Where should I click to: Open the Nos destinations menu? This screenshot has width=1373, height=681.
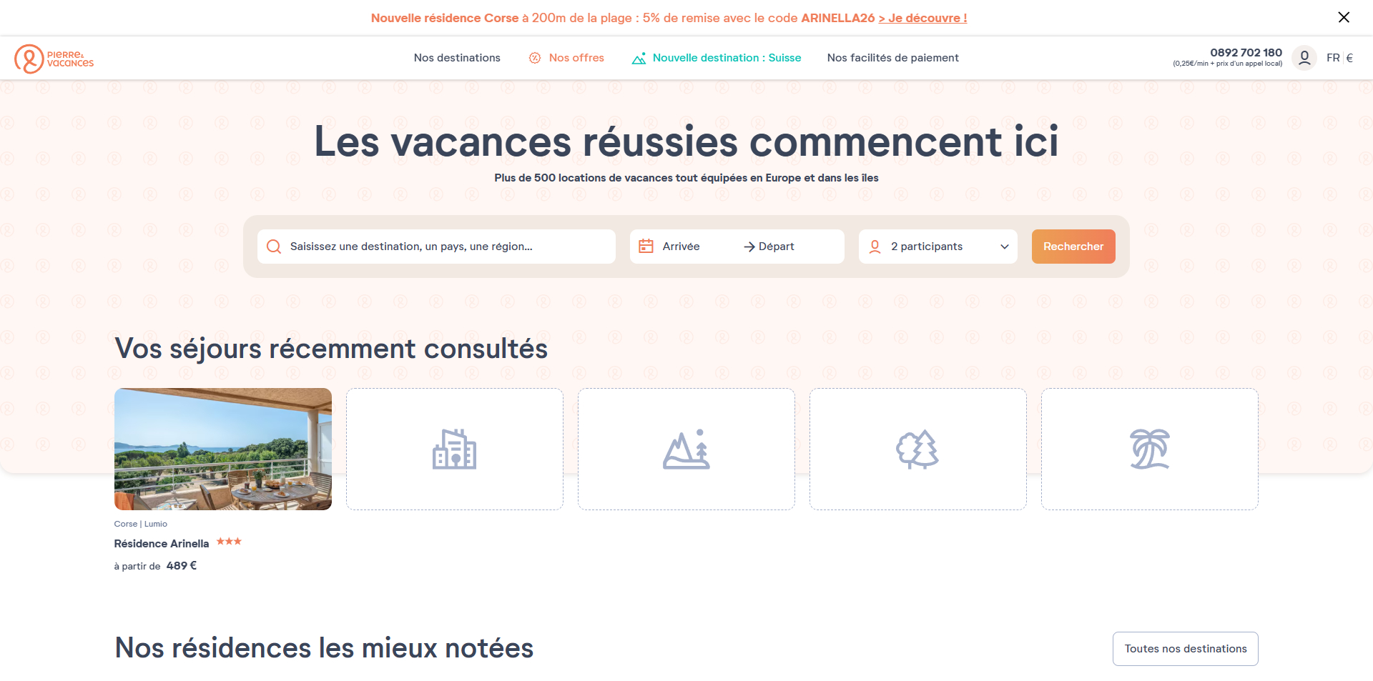tap(457, 58)
